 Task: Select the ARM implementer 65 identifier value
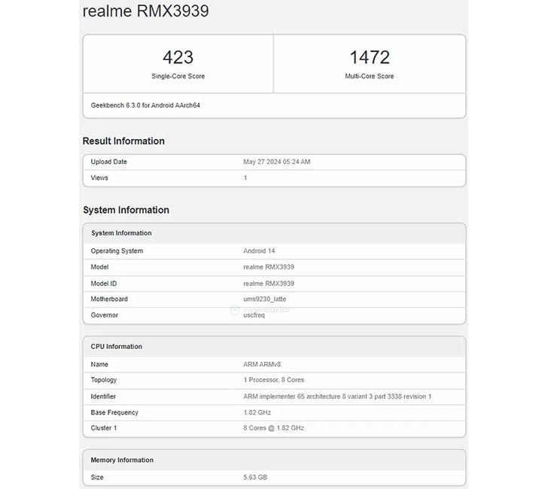coord(337,396)
